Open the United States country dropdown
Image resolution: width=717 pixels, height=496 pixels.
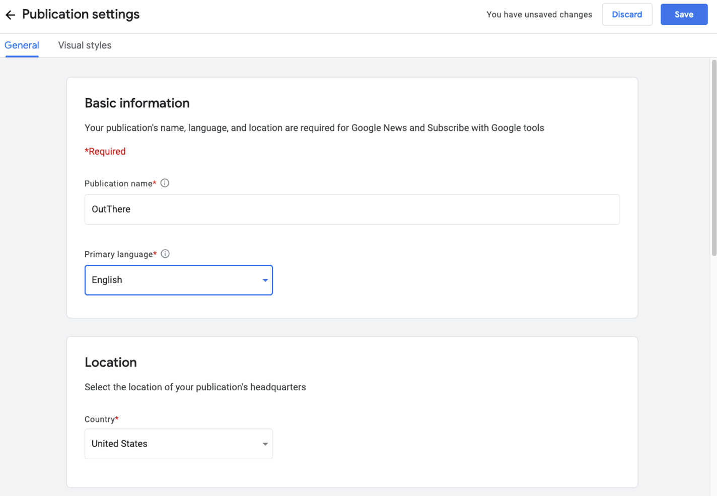(x=178, y=444)
